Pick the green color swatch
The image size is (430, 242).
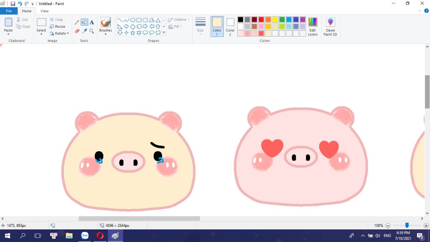pyautogui.click(x=282, y=19)
